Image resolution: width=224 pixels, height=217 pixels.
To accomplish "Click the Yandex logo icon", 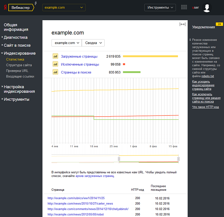I will click(5, 8).
